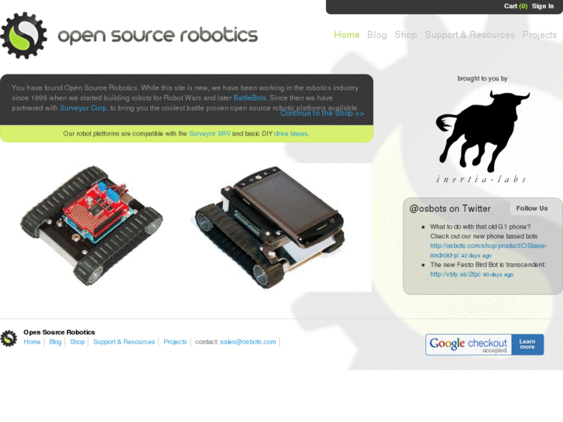Open the Projects menu item in the header
The image size is (563, 422).
pyautogui.click(x=539, y=35)
